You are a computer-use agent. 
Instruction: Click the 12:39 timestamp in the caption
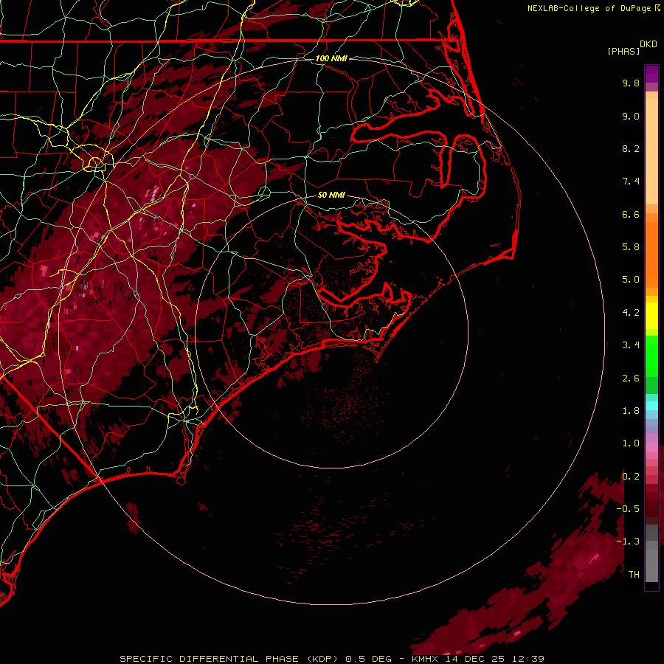point(528,659)
